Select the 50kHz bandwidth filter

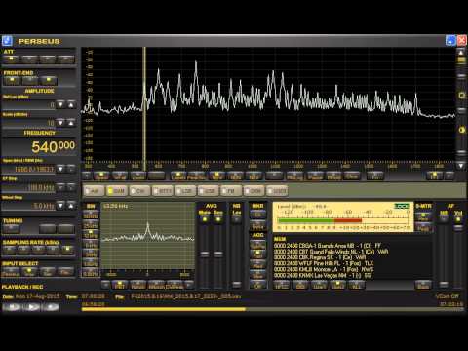(x=91, y=215)
